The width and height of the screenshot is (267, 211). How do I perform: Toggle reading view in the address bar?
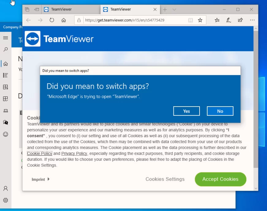click(x=190, y=20)
